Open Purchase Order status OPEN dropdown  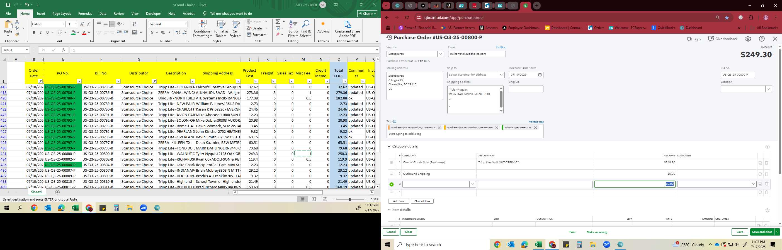click(424, 61)
